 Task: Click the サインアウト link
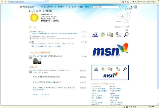(x=128, y=9)
